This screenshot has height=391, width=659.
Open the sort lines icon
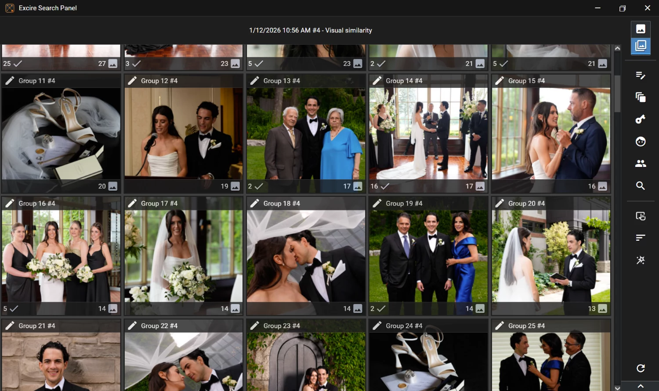(x=641, y=238)
